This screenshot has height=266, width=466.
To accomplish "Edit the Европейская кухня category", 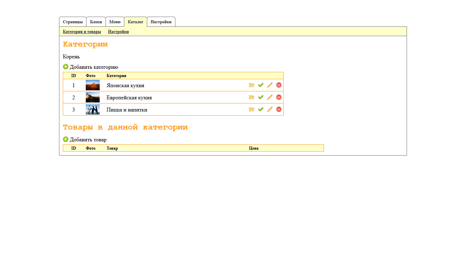I will pos(270,97).
